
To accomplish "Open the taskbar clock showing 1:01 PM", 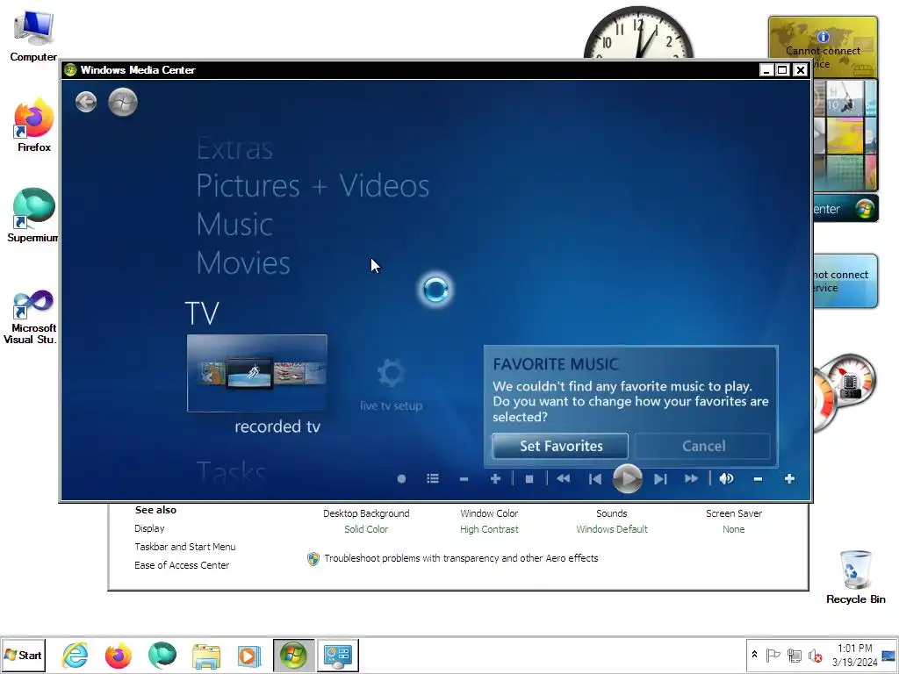I will coord(855,655).
